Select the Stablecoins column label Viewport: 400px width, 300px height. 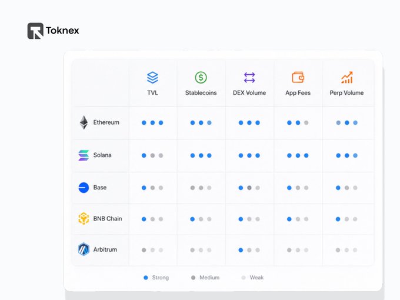(x=201, y=93)
